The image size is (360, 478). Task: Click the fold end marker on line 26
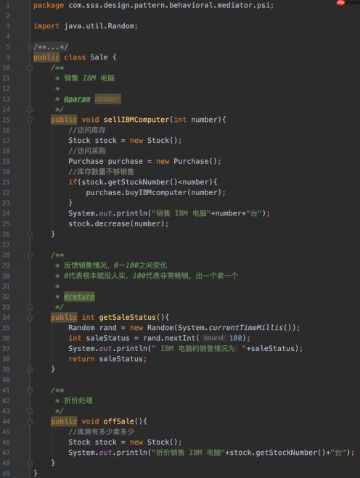pyautogui.click(x=30, y=234)
